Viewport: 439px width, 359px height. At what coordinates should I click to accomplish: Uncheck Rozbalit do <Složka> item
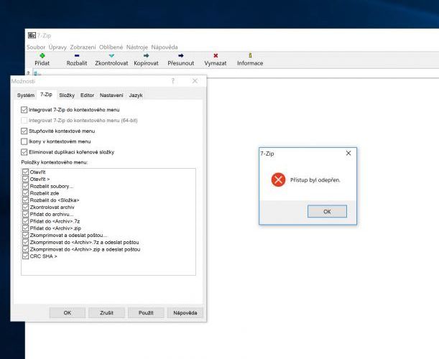pyautogui.click(x=25, y=200)
